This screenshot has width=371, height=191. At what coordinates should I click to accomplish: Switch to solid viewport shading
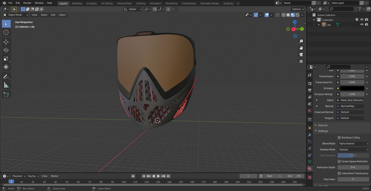click(x=288, y=15)
